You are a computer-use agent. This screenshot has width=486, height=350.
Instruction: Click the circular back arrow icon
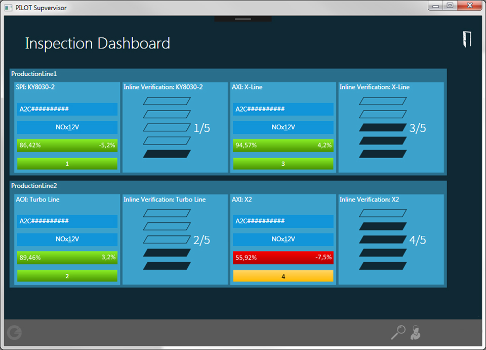coord(15,332)
